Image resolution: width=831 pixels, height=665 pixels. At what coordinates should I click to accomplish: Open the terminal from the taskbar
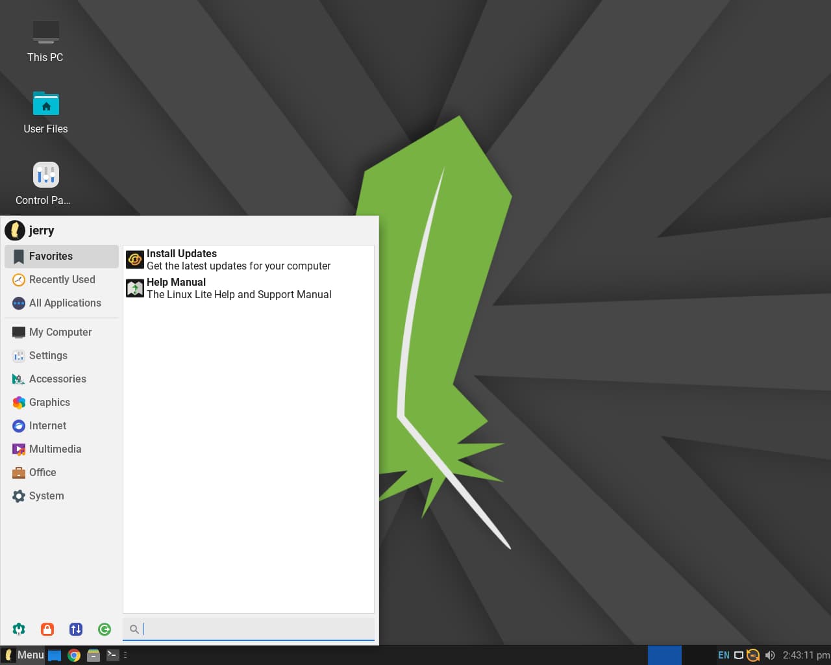pos(112,655)
